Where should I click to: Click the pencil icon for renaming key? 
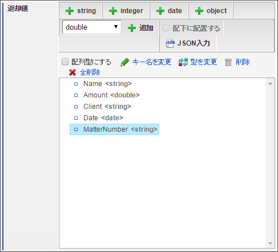125,62
